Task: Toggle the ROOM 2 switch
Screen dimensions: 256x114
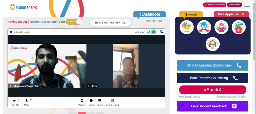Action: tap(73, 22)
